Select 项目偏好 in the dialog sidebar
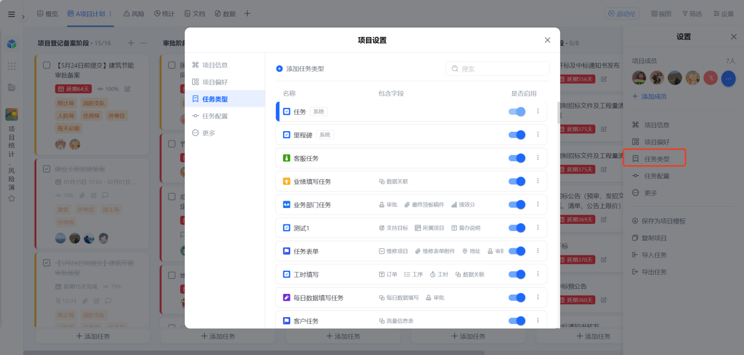Screen dimensions: 744x355 pos(225,82)
